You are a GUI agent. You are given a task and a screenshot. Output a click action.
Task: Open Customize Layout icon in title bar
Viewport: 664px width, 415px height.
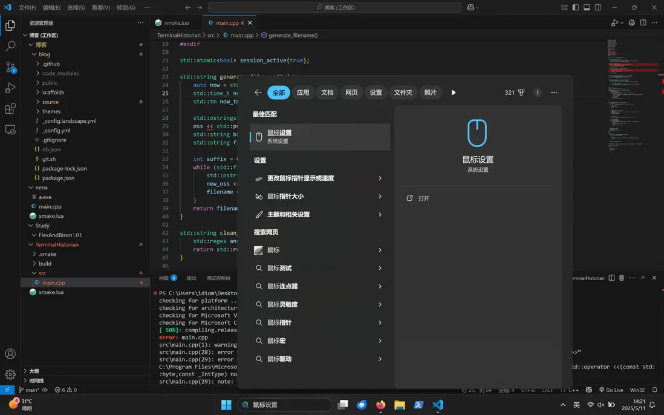564,7
